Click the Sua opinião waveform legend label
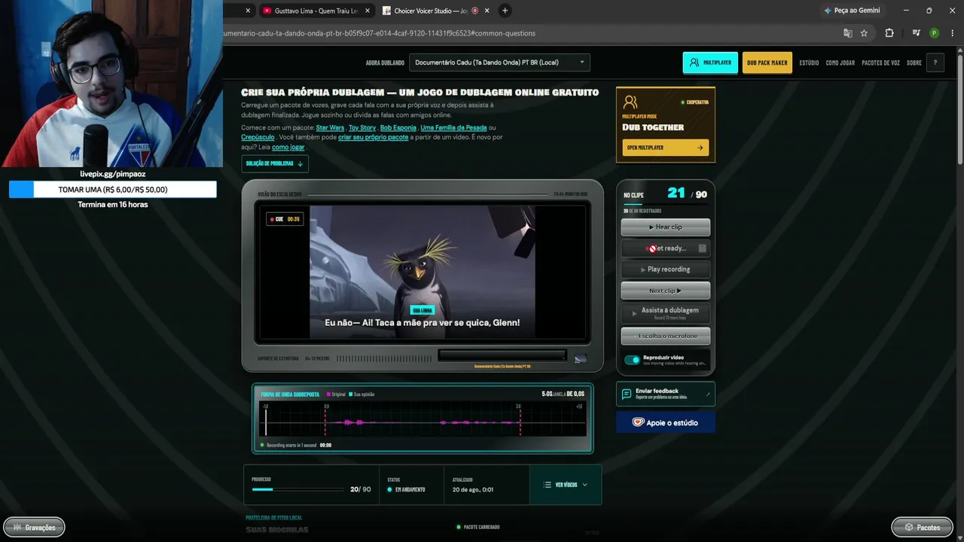 [x=362, y=394]
